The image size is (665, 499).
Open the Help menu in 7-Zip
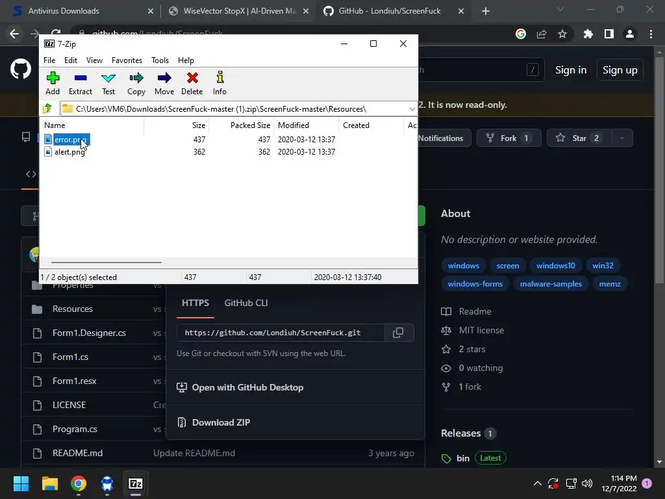(186, 60)
